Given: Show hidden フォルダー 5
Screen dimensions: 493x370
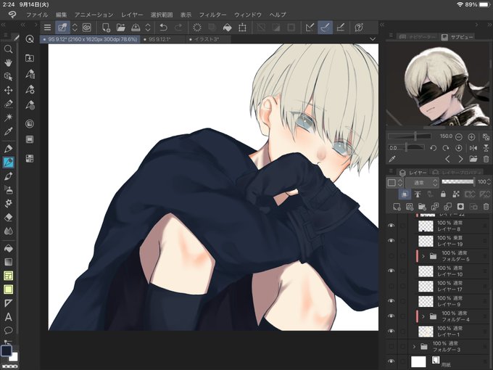Looking at the screenshot, I should 391,256.
